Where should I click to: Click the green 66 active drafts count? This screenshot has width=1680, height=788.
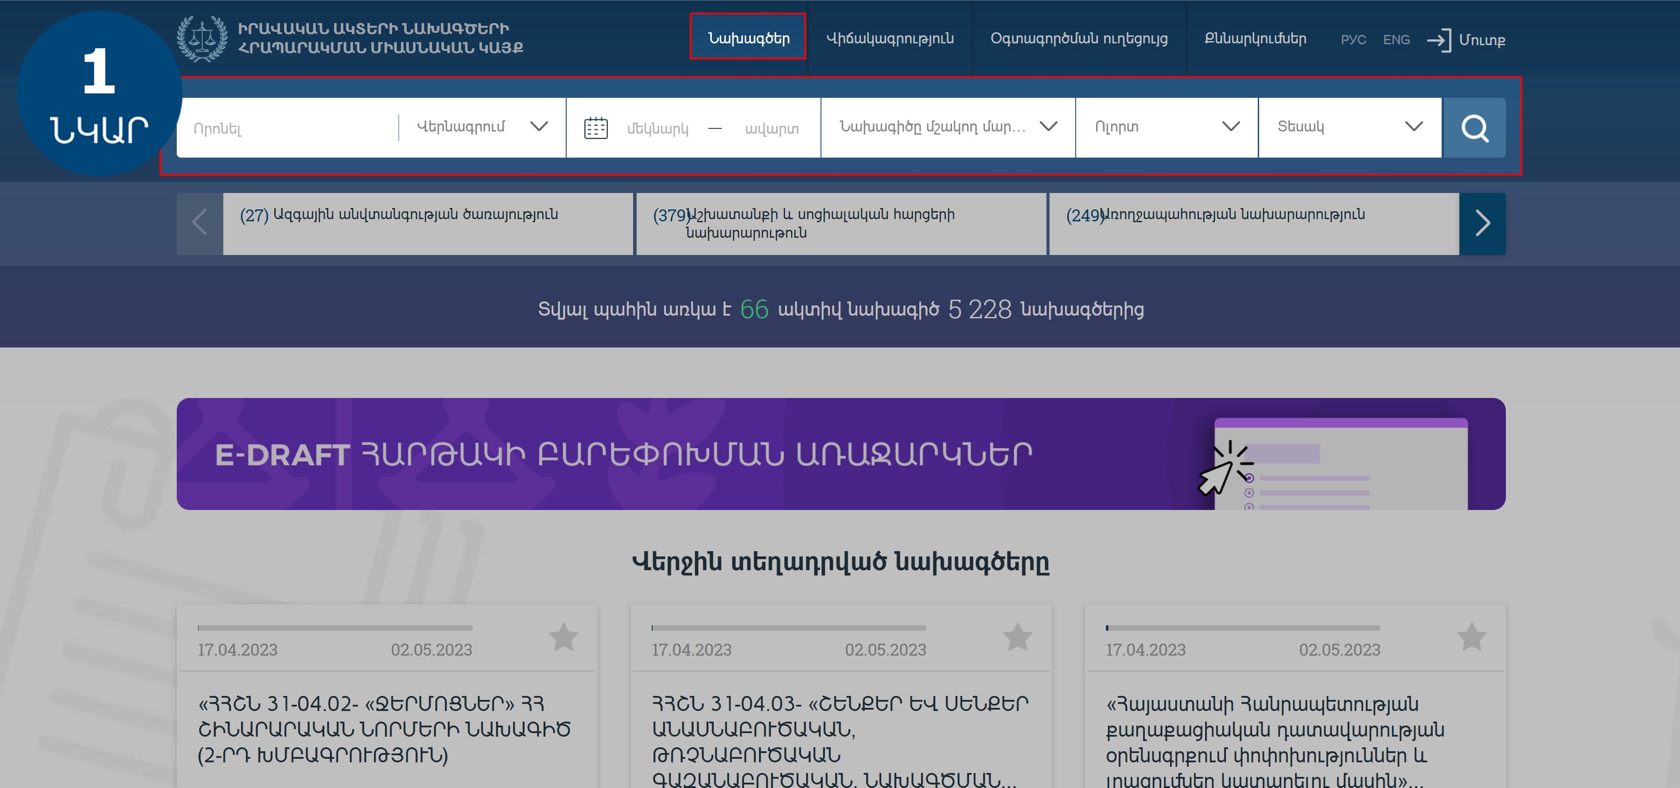(x=754, y=309)
